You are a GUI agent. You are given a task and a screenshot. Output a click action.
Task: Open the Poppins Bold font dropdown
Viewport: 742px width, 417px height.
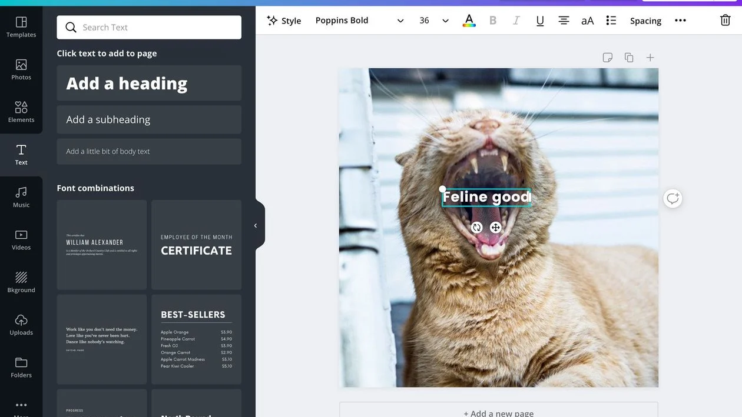coord(359,21)
